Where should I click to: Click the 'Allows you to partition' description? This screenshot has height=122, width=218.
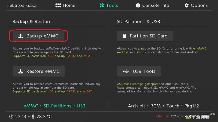(162, 50)
